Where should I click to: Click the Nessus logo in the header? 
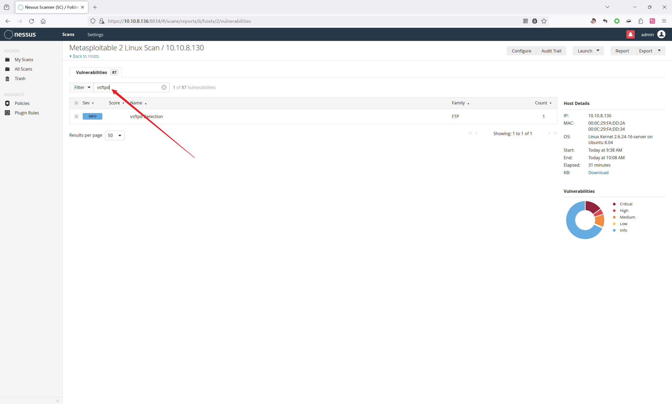[20, 34]
